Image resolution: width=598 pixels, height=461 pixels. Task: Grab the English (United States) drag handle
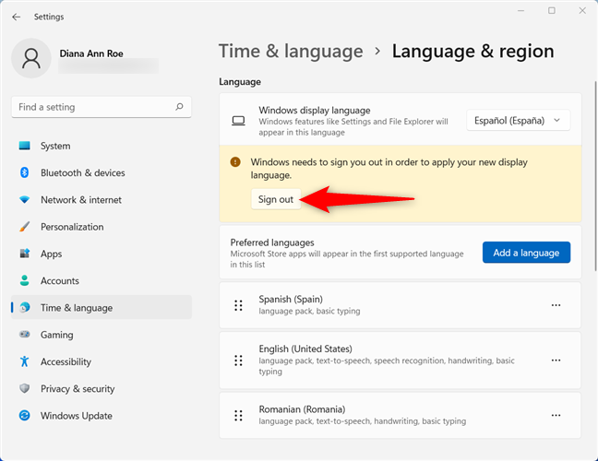[238, 361]
